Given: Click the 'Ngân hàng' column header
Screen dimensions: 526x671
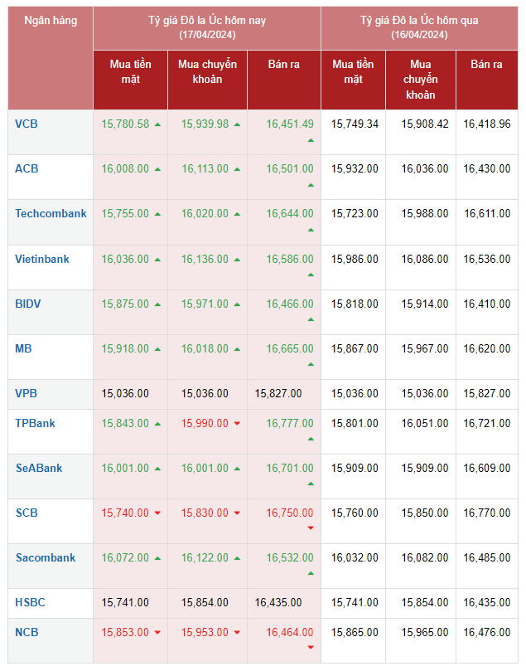Looking at the screenshot, I should [x=51, y=20].
